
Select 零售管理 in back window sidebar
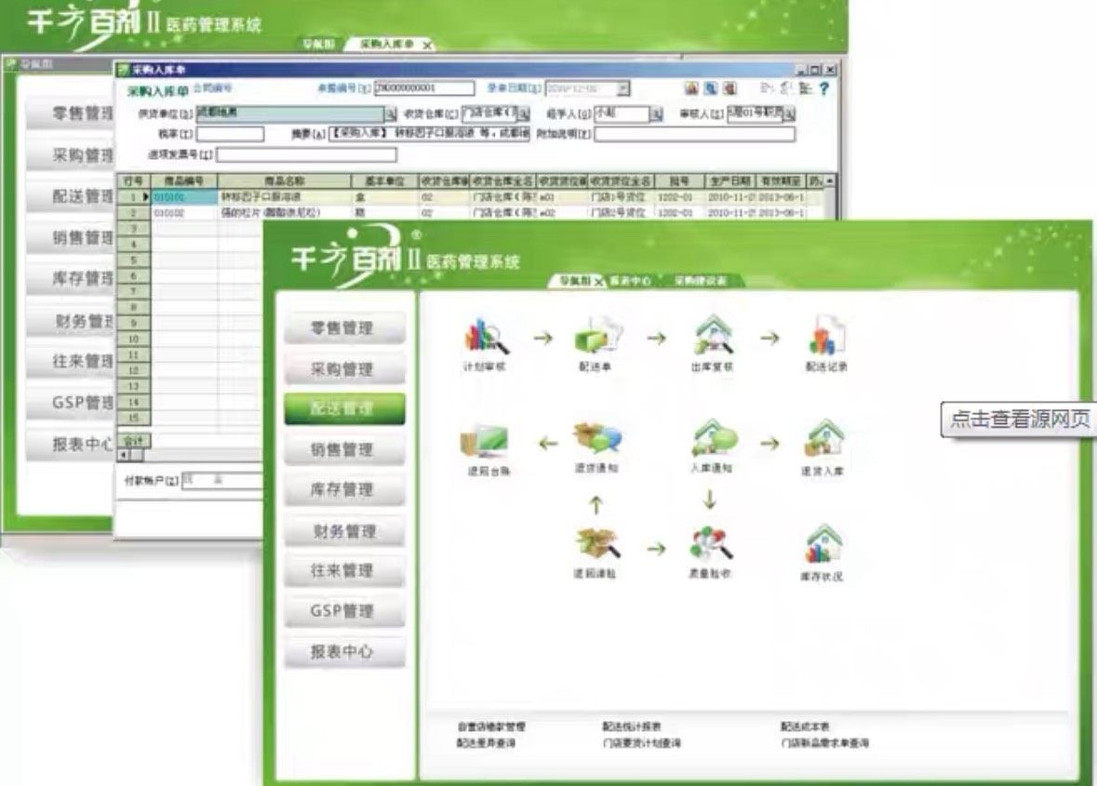point(70,113)
